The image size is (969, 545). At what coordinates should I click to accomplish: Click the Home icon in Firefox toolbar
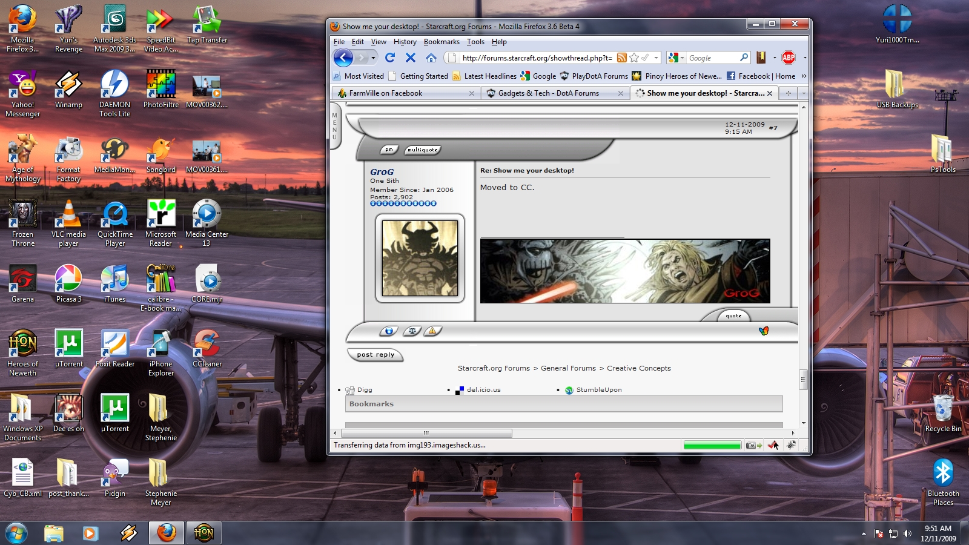(x=431, y=58)
